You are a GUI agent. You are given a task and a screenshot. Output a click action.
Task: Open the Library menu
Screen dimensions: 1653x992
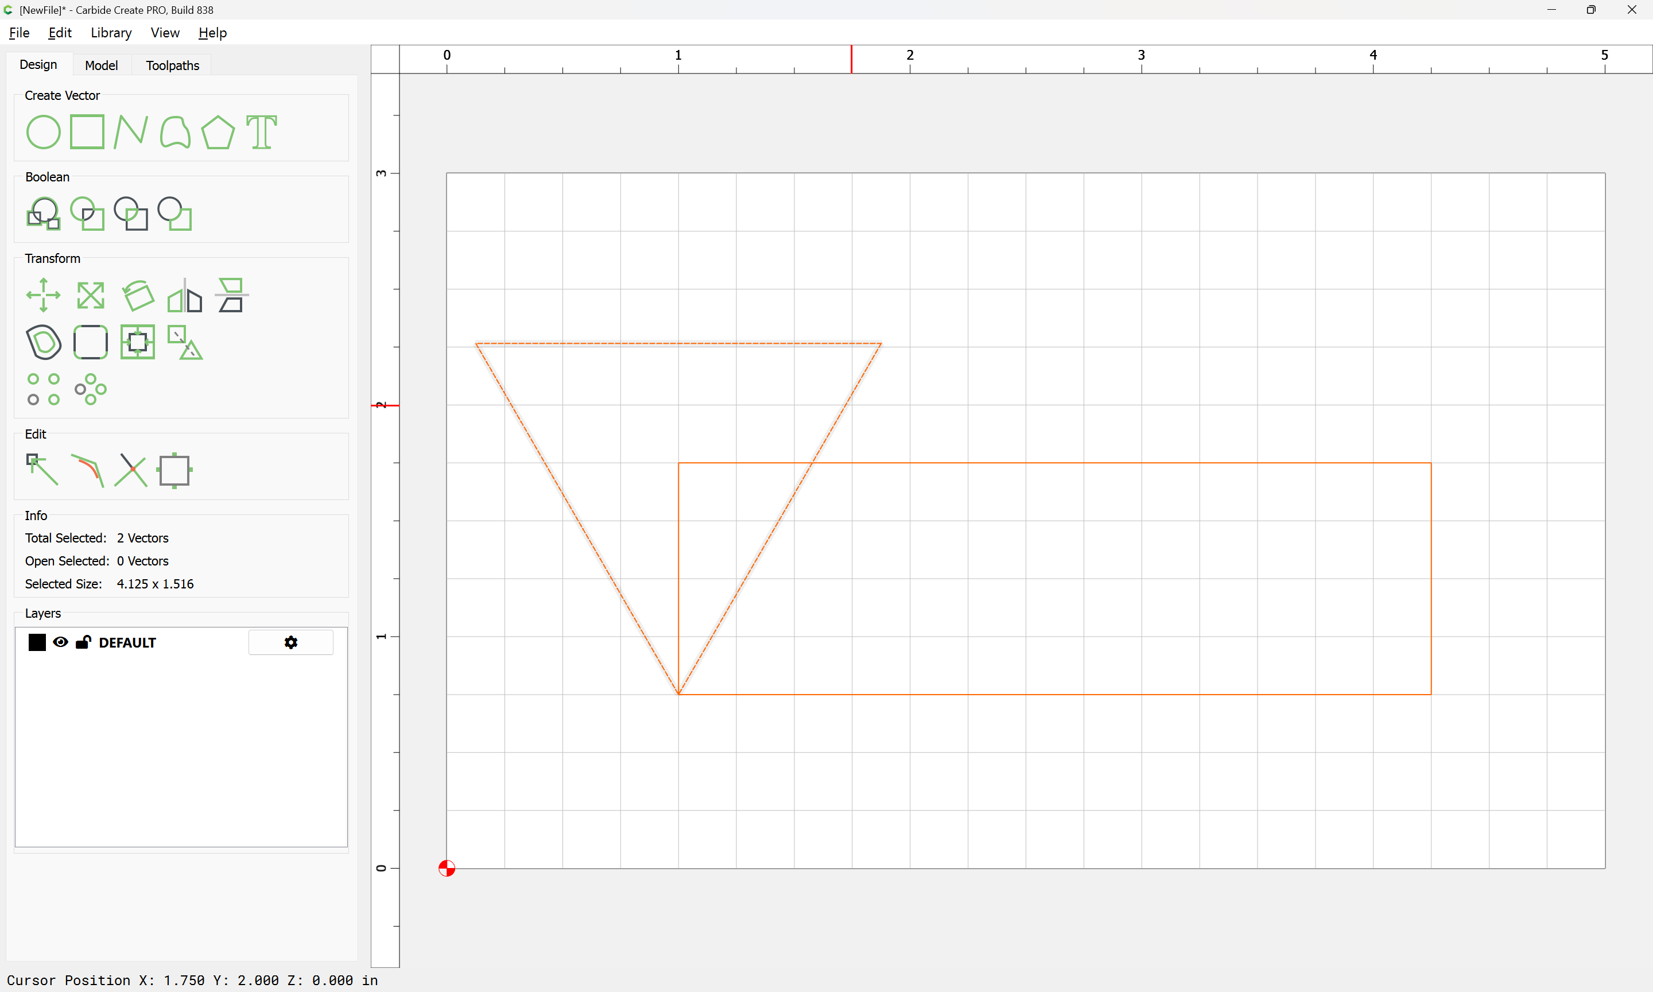111,33
